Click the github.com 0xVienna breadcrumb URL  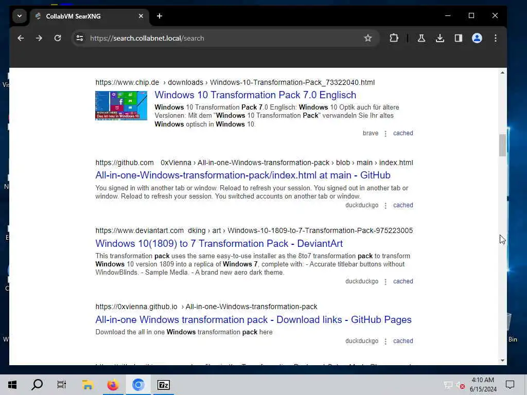pyautogui.click(x=254, y=163)
